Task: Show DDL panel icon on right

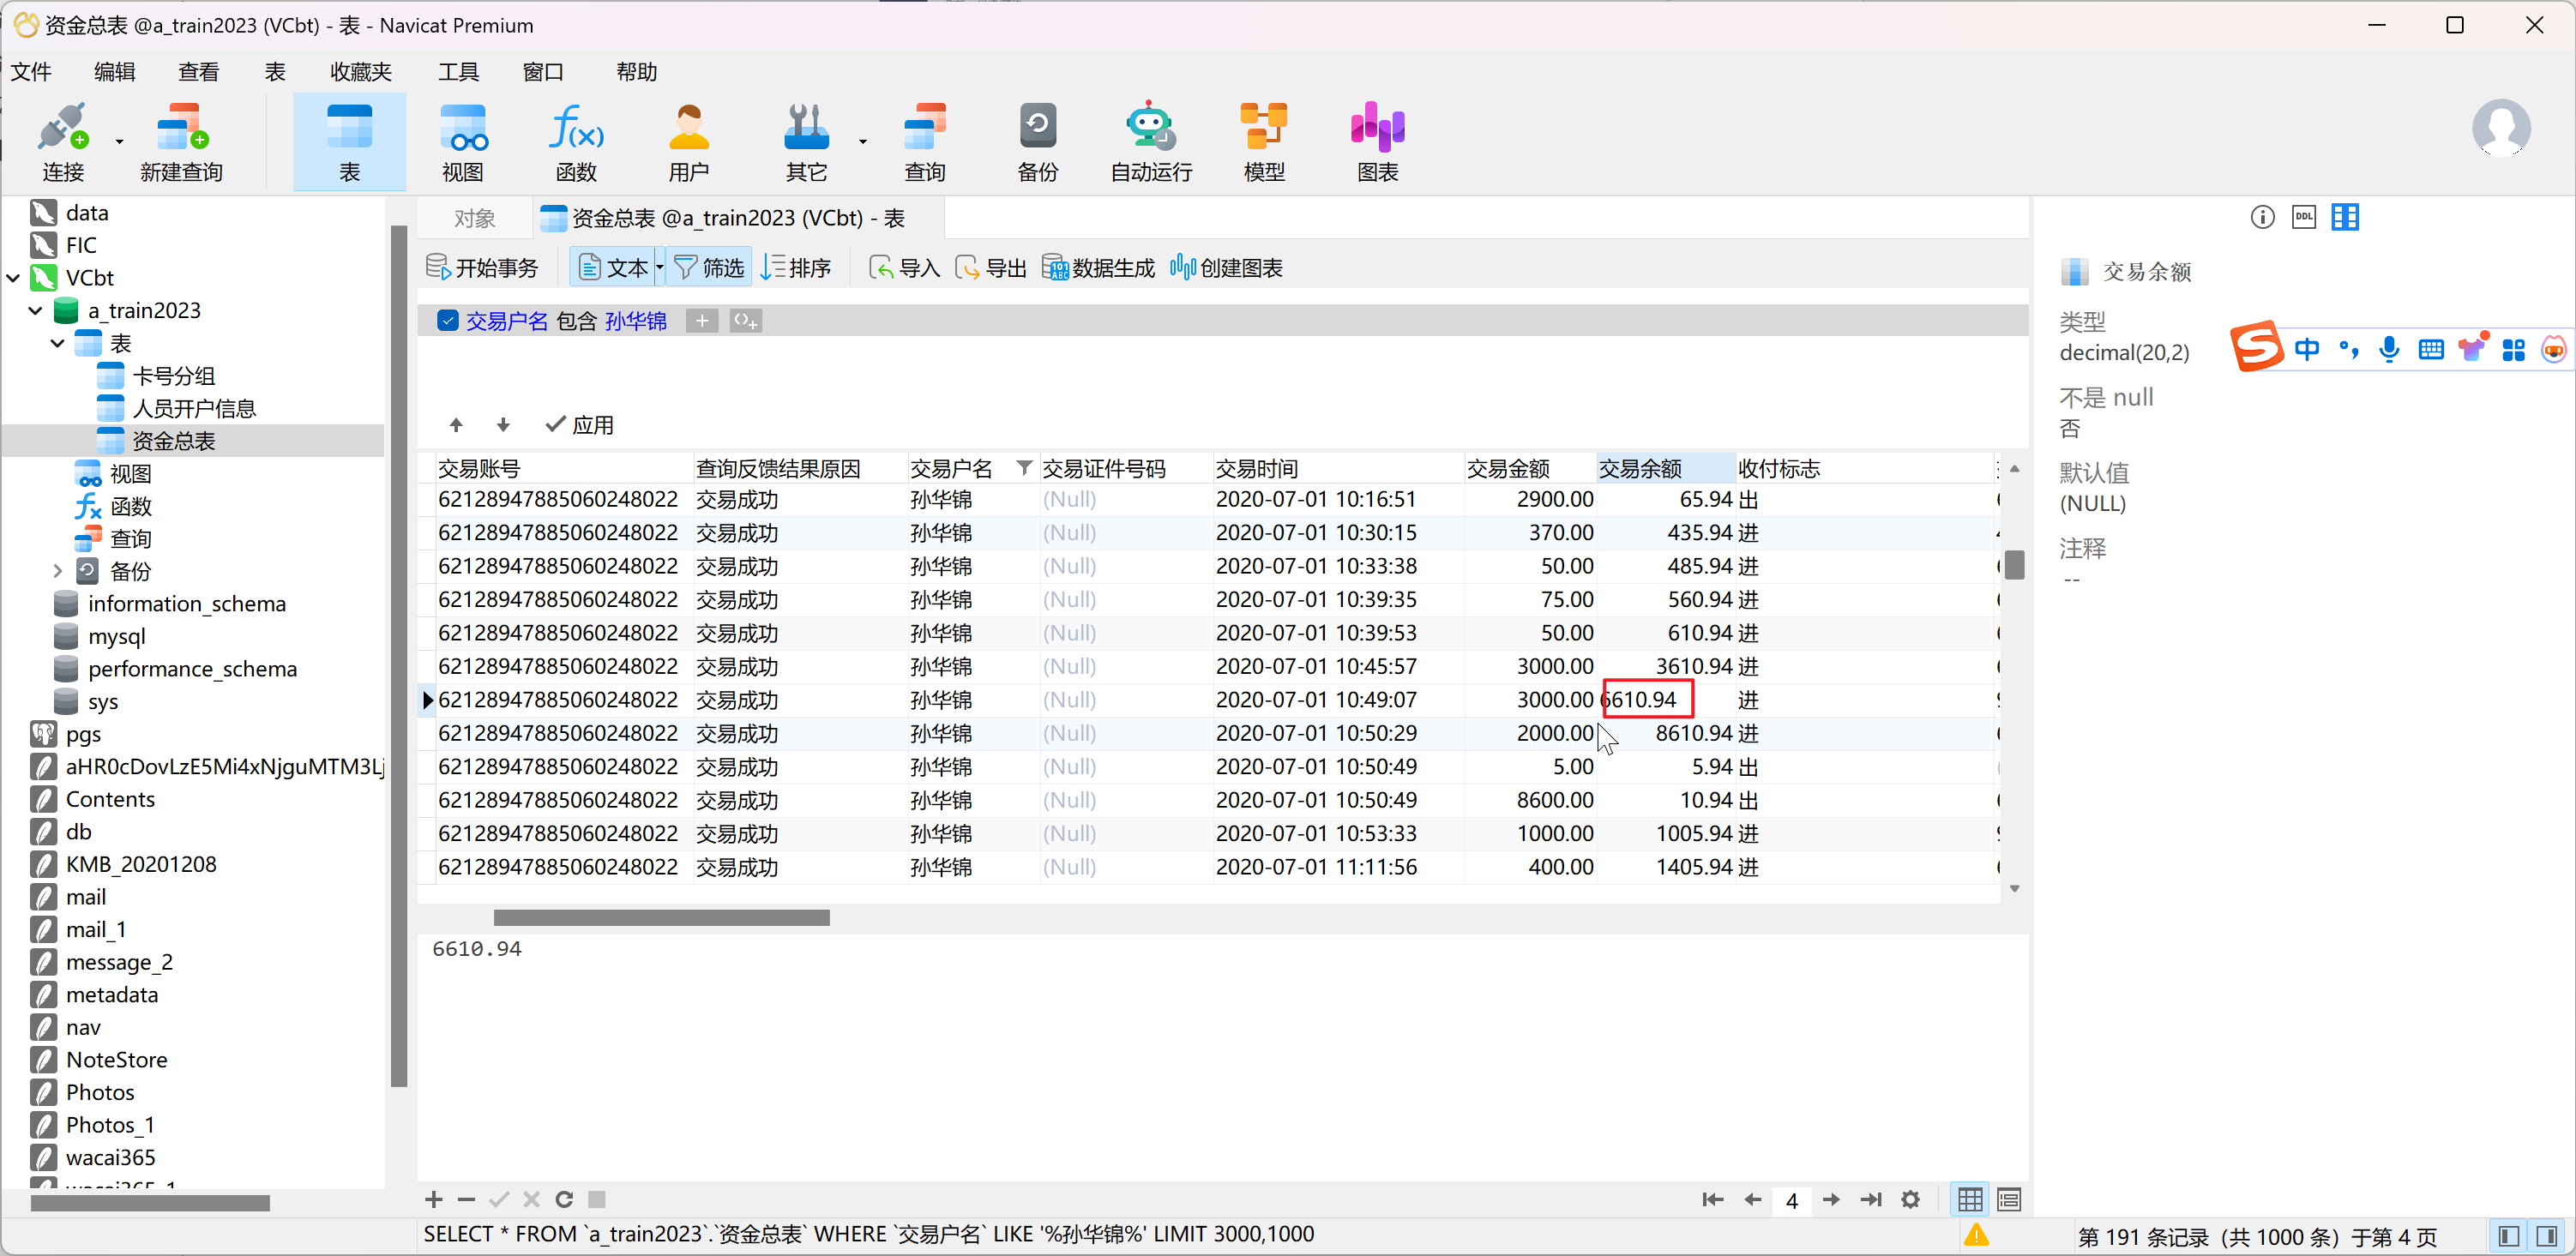Action: coord(2303,217)
